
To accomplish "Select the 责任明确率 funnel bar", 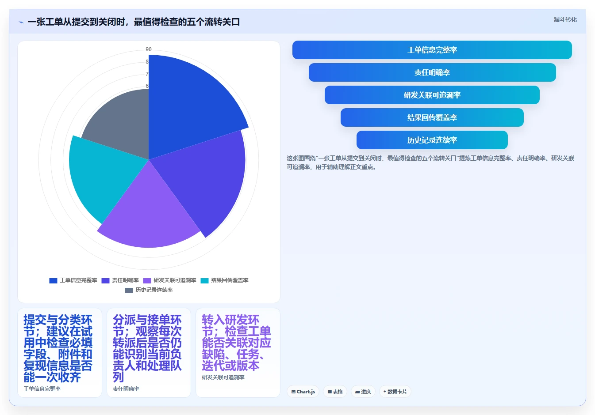I will [x=432, y=72].
